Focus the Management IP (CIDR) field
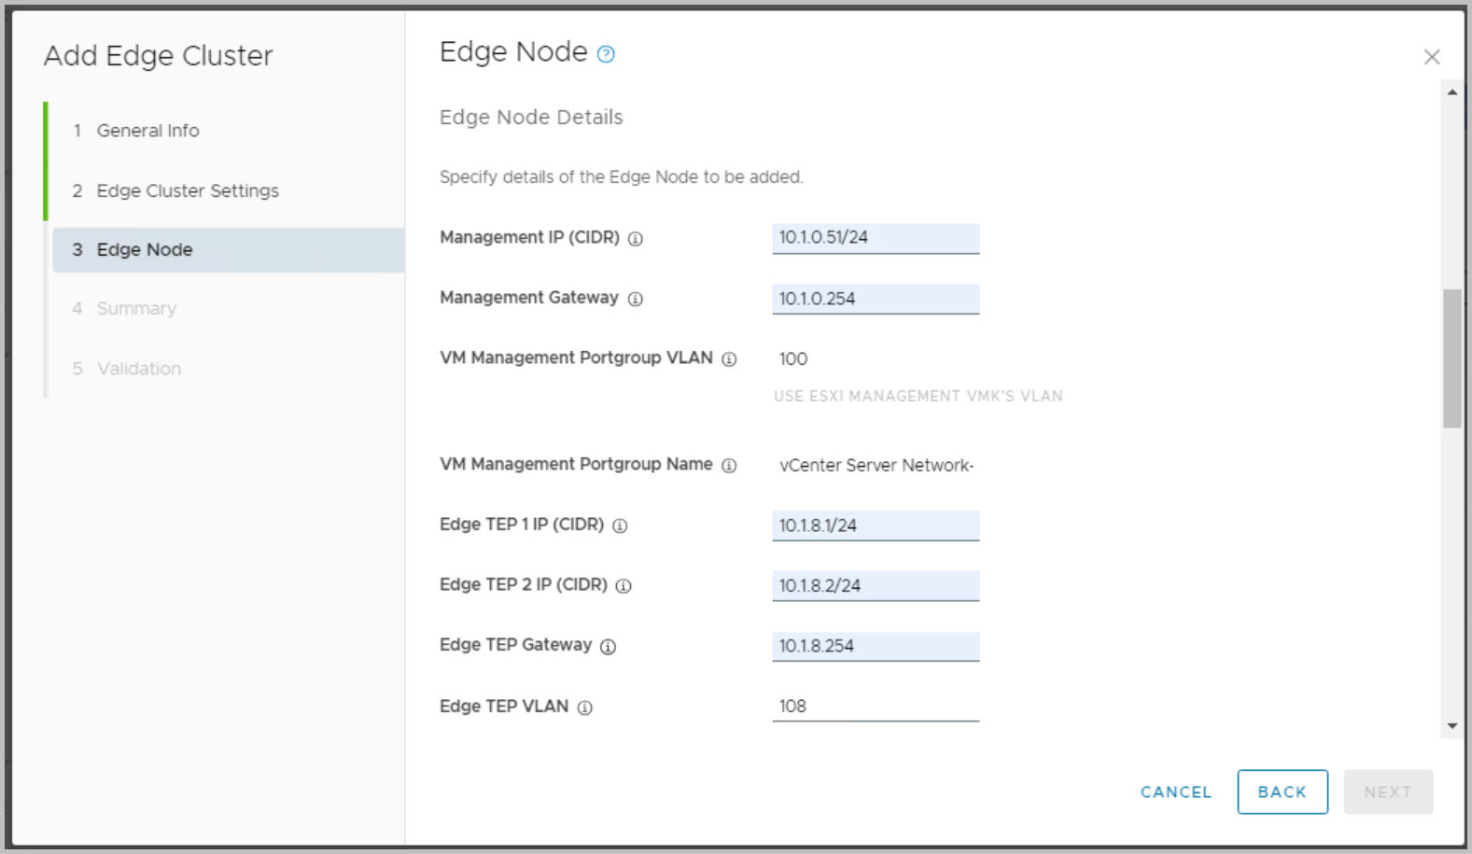The image size is (1472, 854). [x=875, y=238]
